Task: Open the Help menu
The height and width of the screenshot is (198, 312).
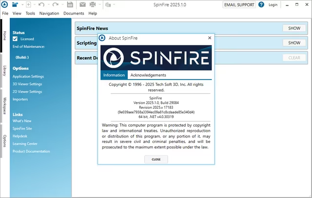Action: [x=93, y=13]
